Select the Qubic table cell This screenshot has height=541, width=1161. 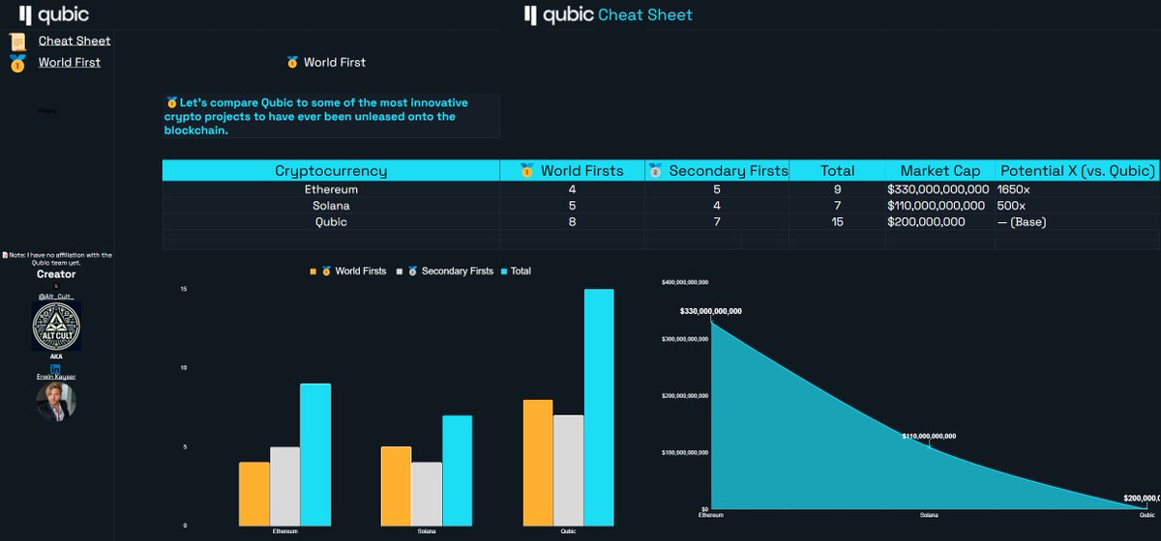pyautogui.click(x=331, y=222)
